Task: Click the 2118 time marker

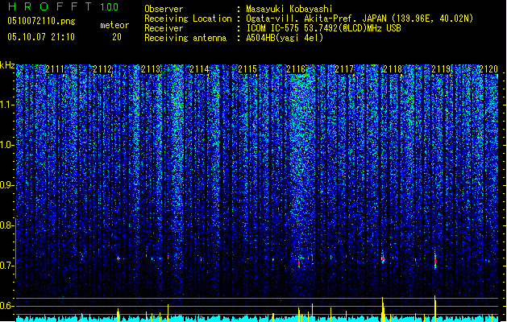Action: point(393,69)
